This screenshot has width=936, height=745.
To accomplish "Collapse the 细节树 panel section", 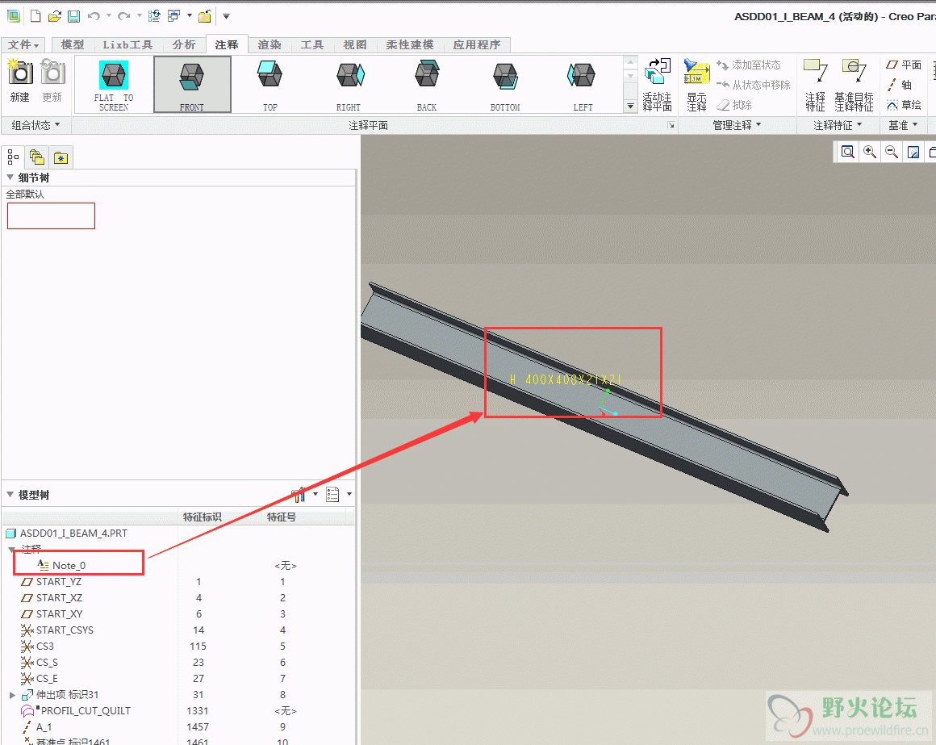I will pyautogui.click(x=10, y=178).
